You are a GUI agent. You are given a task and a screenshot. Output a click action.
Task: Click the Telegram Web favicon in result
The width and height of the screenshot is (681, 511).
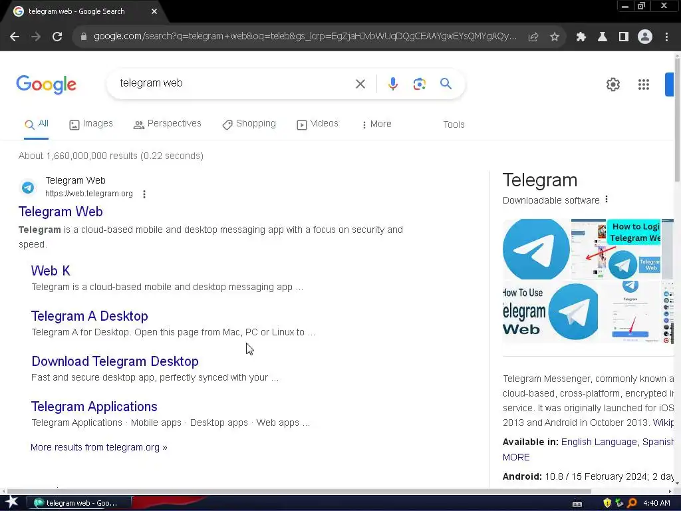click(x=28, y=187)
